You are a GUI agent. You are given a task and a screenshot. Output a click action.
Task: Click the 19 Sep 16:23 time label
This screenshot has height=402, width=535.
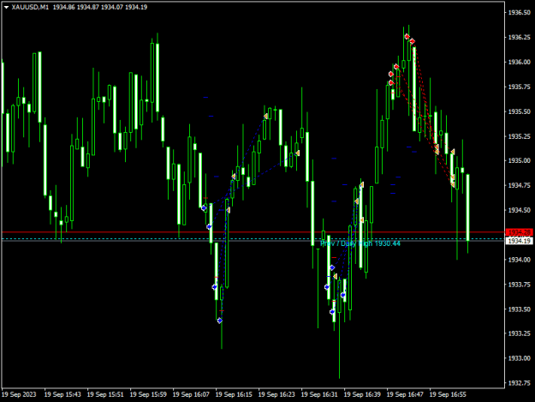click(276, 394)
